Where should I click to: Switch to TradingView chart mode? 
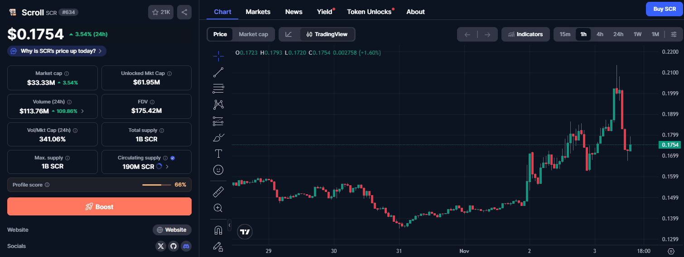tap(327, 34)
